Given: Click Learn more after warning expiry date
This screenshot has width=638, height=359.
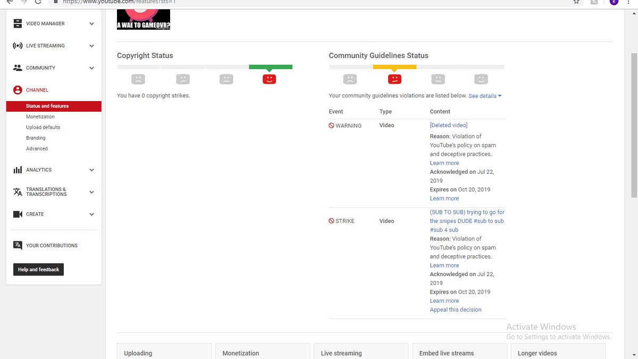Looking at the screenshot, I should (x=444, y=198).
